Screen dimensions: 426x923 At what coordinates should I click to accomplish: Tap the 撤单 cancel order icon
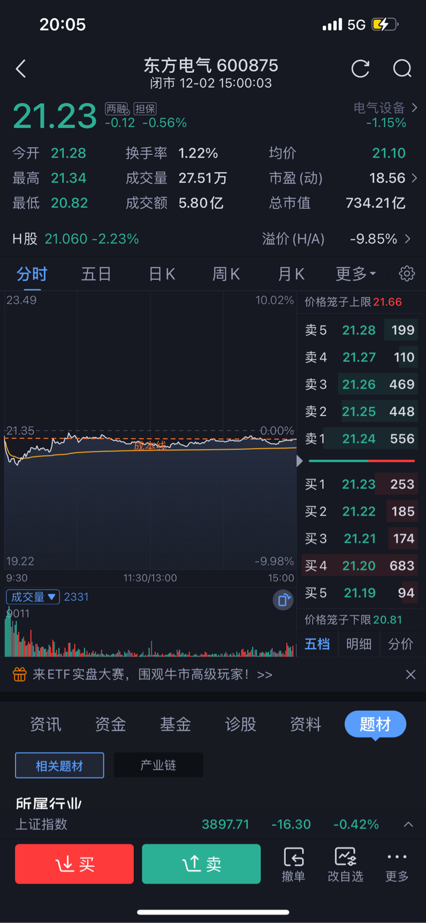[293, 864]
